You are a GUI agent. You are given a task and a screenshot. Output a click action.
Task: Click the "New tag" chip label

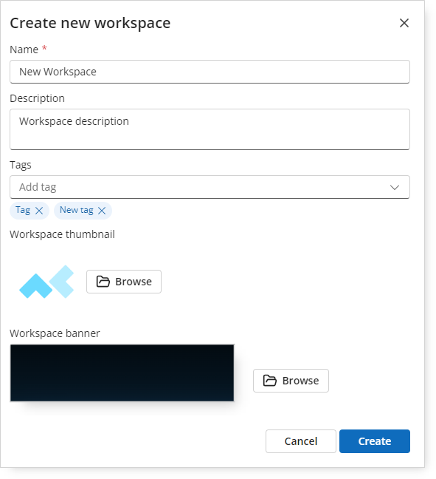(77, 210)
